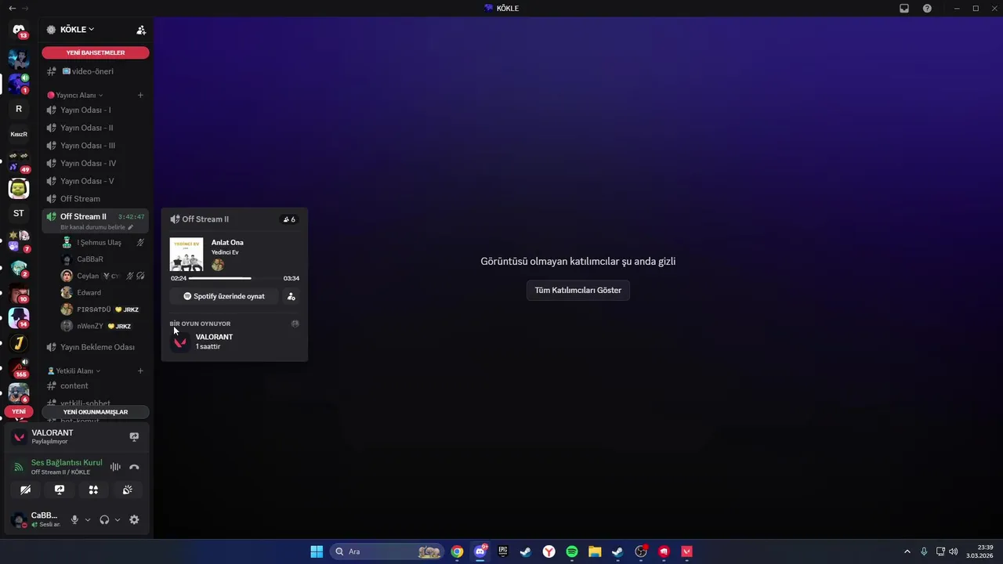Toggle the camera on or off

pyautogui.click(x=25, y=490)
